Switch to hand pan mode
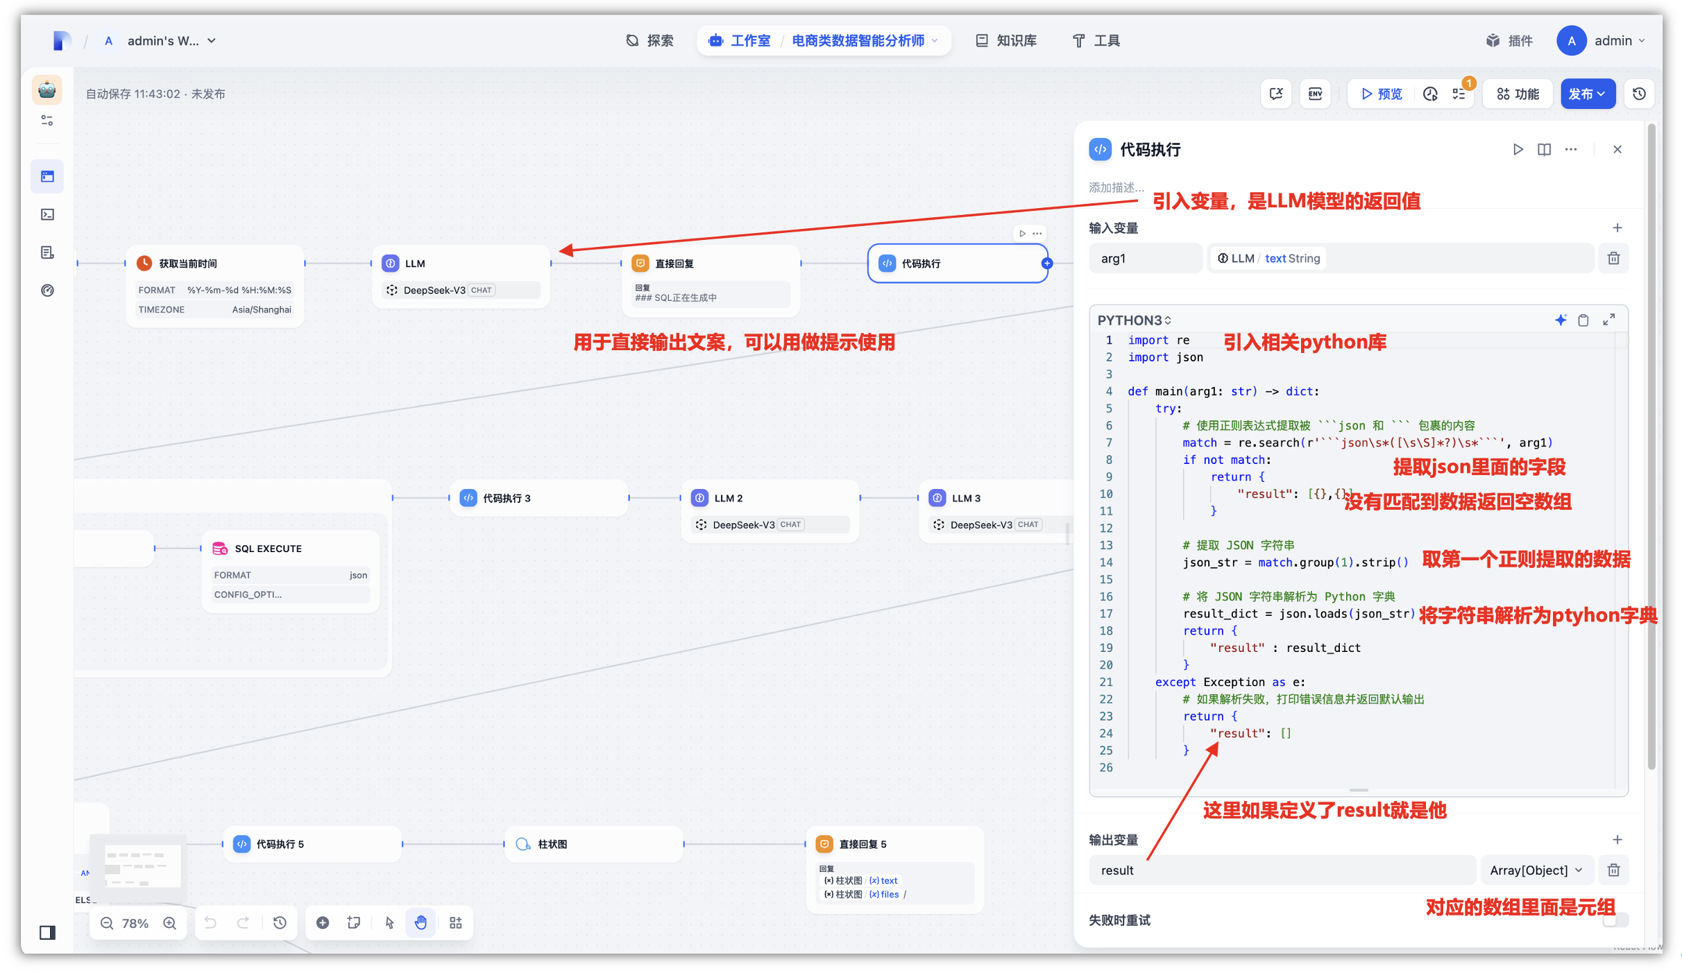The height and width of the screenshot is (971, 1682). pyautogui.click(x=420, y=922)
